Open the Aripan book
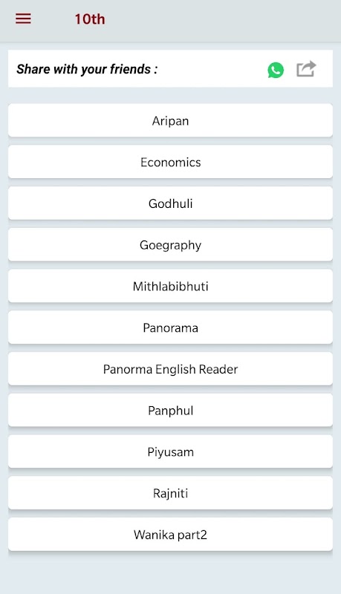Screen dimensions: 341x594 click(x=171, y=120)
